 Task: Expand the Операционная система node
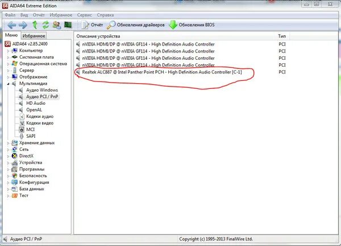point(8,64)
